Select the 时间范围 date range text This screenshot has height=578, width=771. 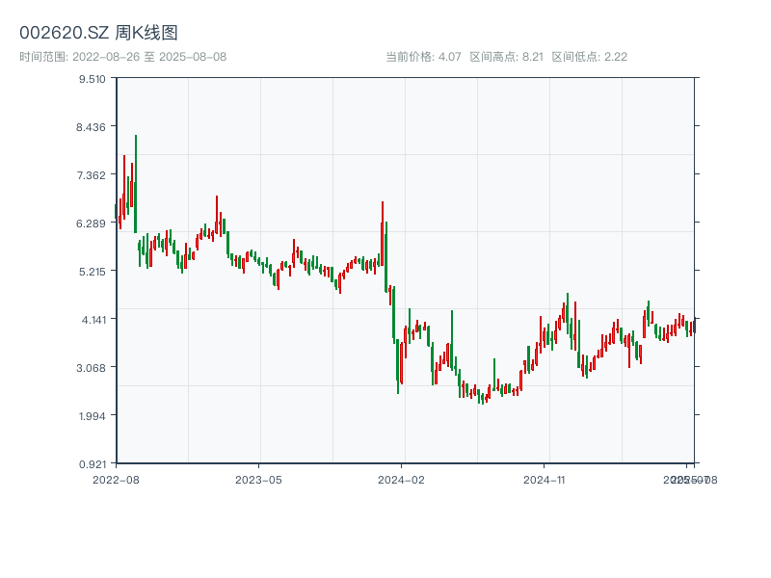[x=122, y=57]
